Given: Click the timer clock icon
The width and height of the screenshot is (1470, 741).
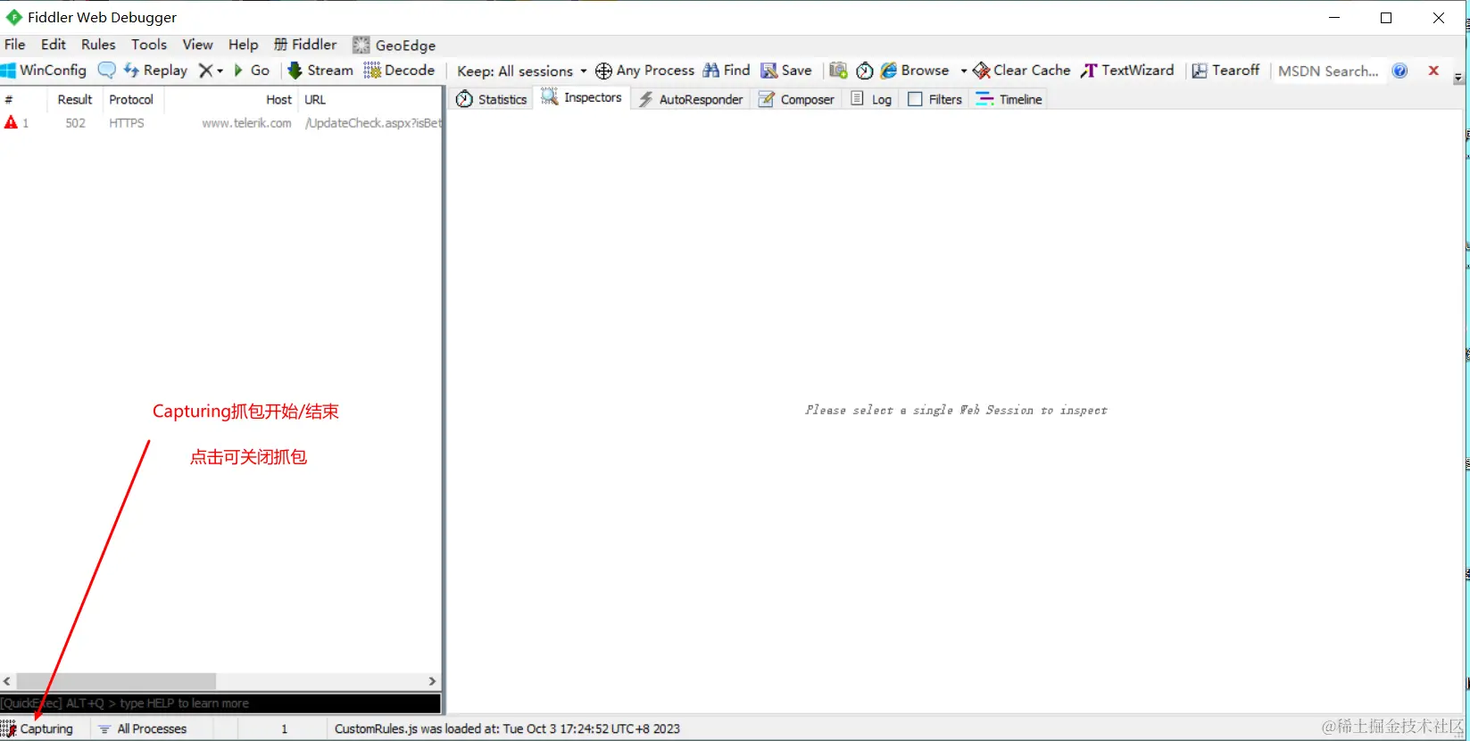Looking at the screenshot, I should 864,71.
